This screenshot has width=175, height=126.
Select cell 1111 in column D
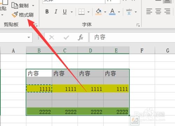pos(91,88)
